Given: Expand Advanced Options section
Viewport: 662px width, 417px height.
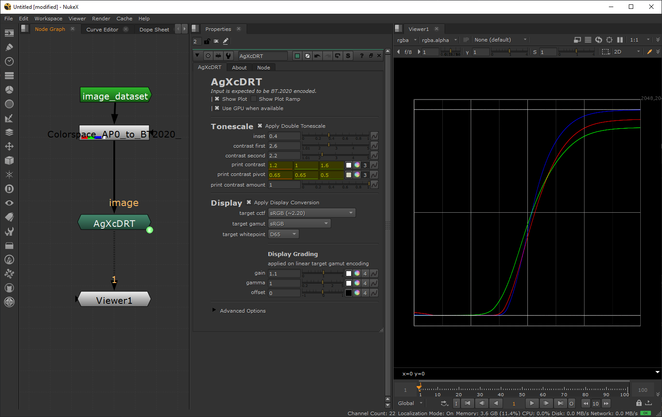Looking at the screenshot, I should [x=214, y=310].
